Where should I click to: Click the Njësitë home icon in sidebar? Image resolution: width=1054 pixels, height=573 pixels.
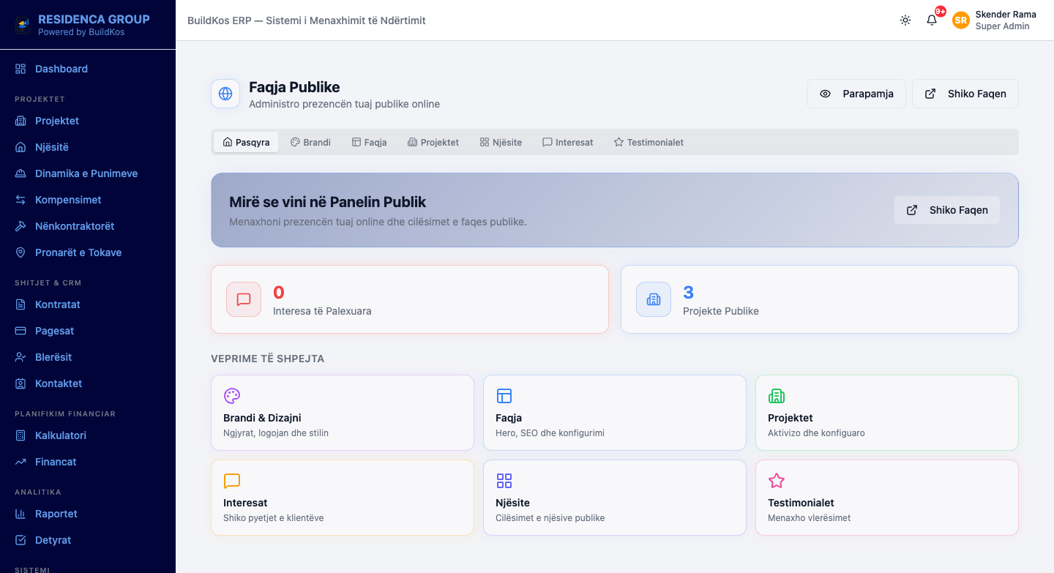20,147
